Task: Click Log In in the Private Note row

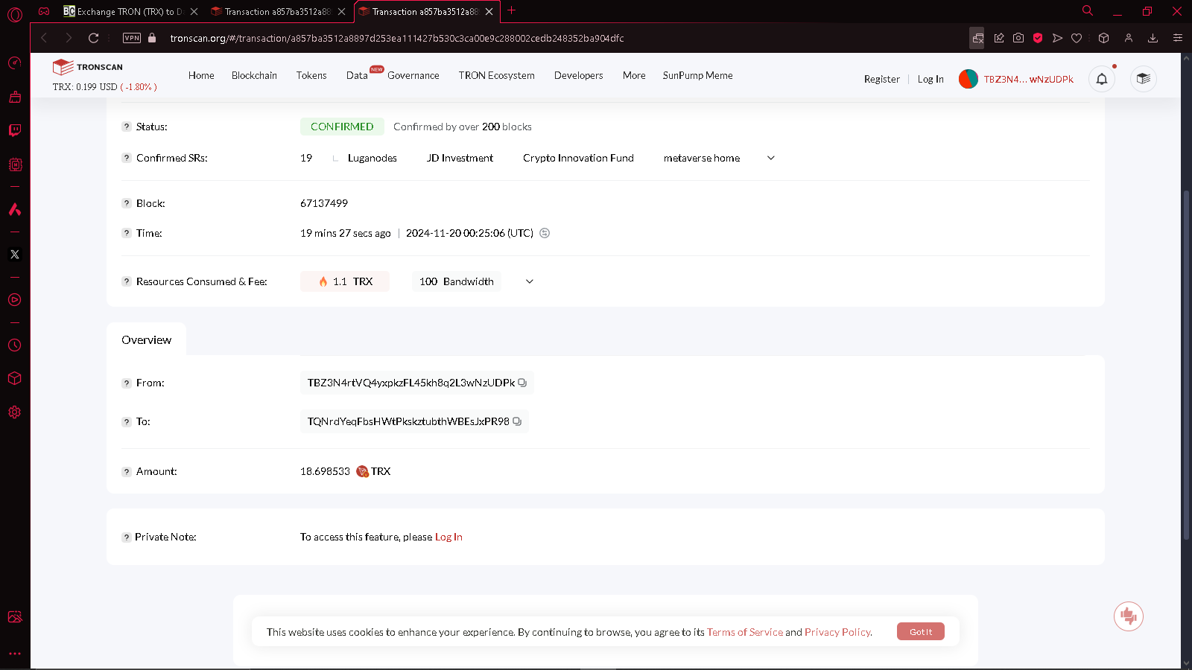Action: [448, 537]
